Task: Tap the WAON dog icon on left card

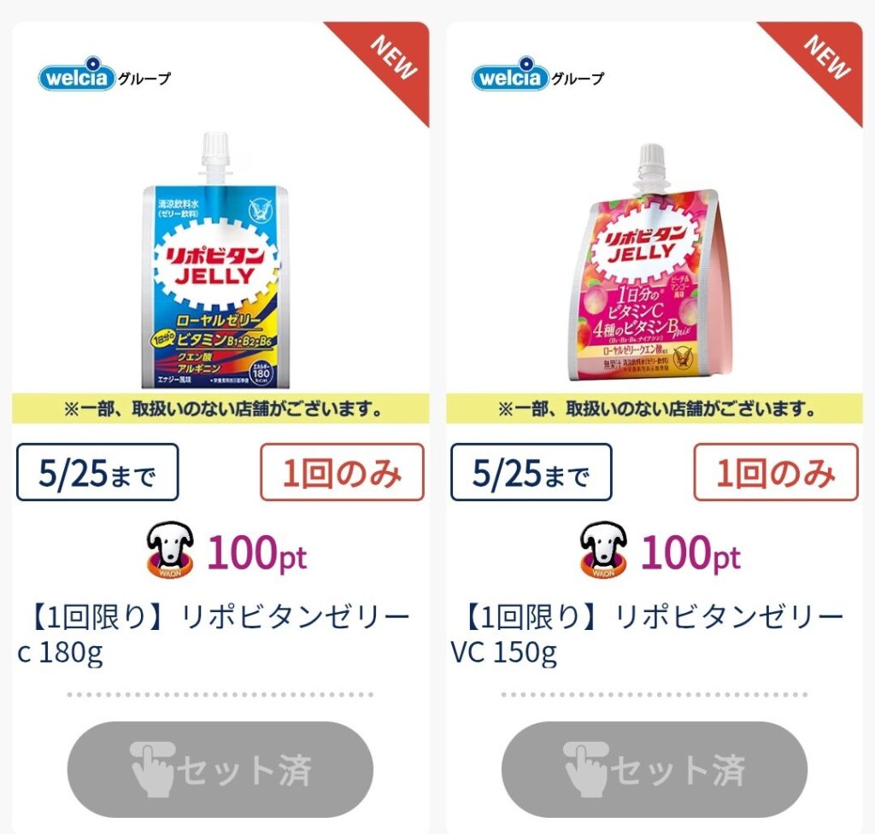Action: (170, 551)
